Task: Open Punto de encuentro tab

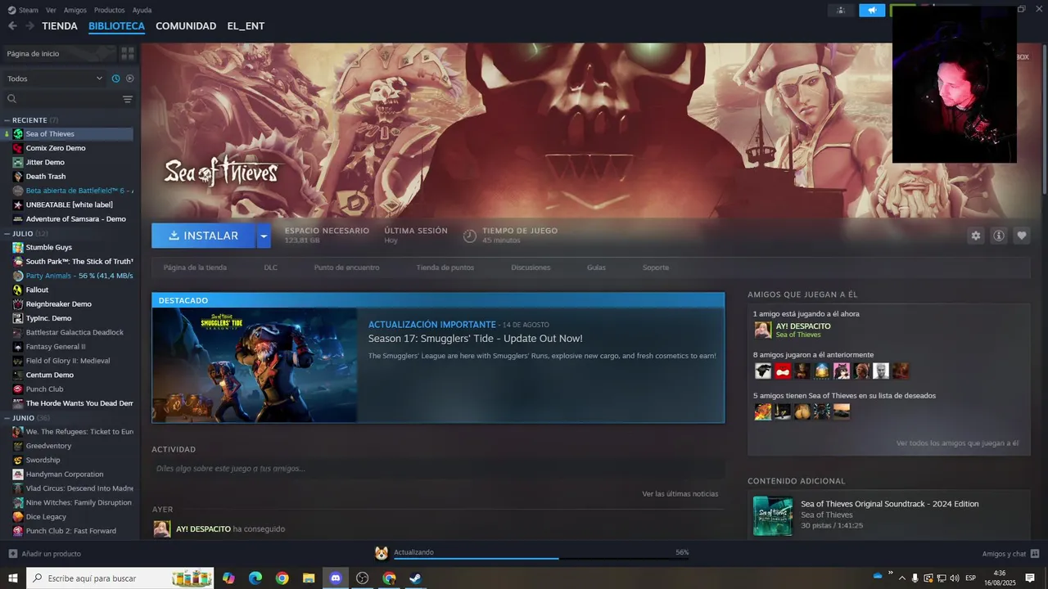Action: coord(346,268)
